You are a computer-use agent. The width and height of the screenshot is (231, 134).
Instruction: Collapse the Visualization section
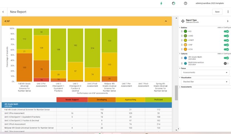click(x=180, y=78)
